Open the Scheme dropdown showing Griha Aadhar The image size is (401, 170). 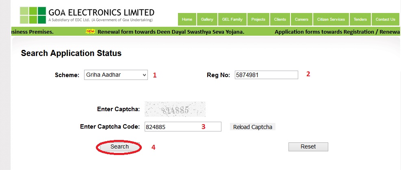pos(116,75)
